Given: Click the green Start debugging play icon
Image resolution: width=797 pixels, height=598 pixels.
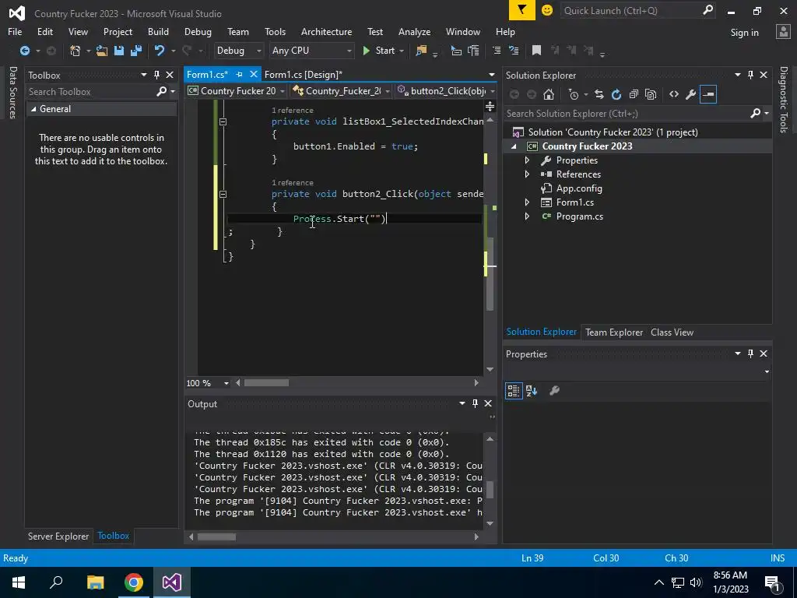Looking at the screenshot, I should click(x=366, y=51).
